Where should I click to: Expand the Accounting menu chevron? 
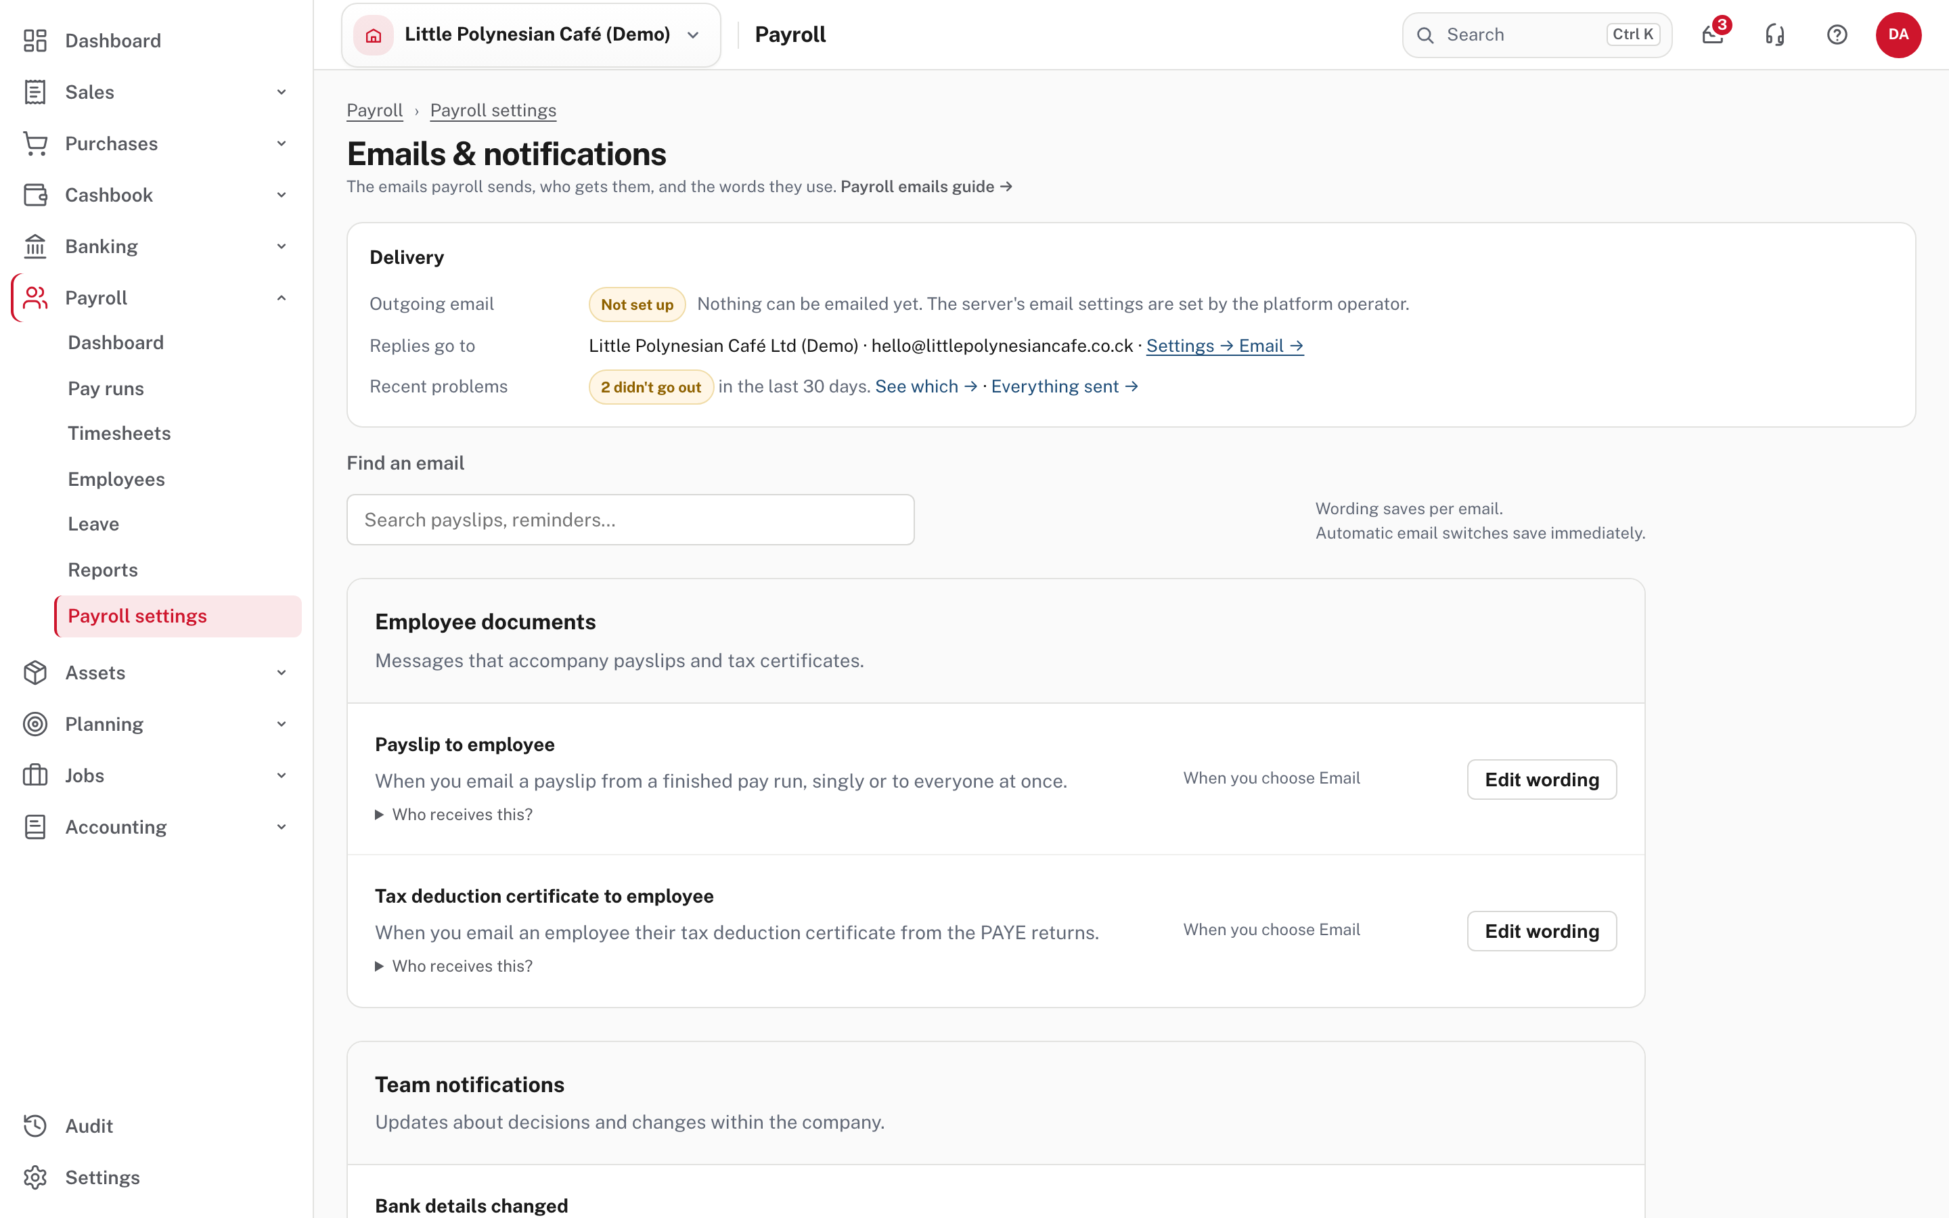282,828
